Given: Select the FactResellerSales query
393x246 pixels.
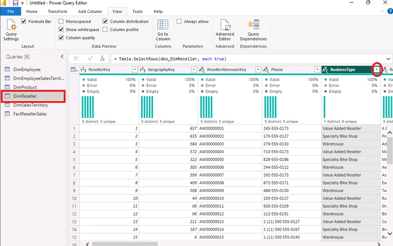Looking at the screenshot, I should 30,114.
